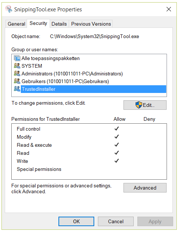
Task: Open the Advanced security settings
Action: coord(145,188)
